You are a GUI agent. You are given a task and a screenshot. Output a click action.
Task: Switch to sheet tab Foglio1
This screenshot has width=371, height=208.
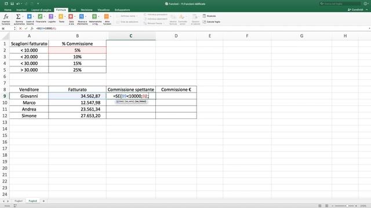19,201
